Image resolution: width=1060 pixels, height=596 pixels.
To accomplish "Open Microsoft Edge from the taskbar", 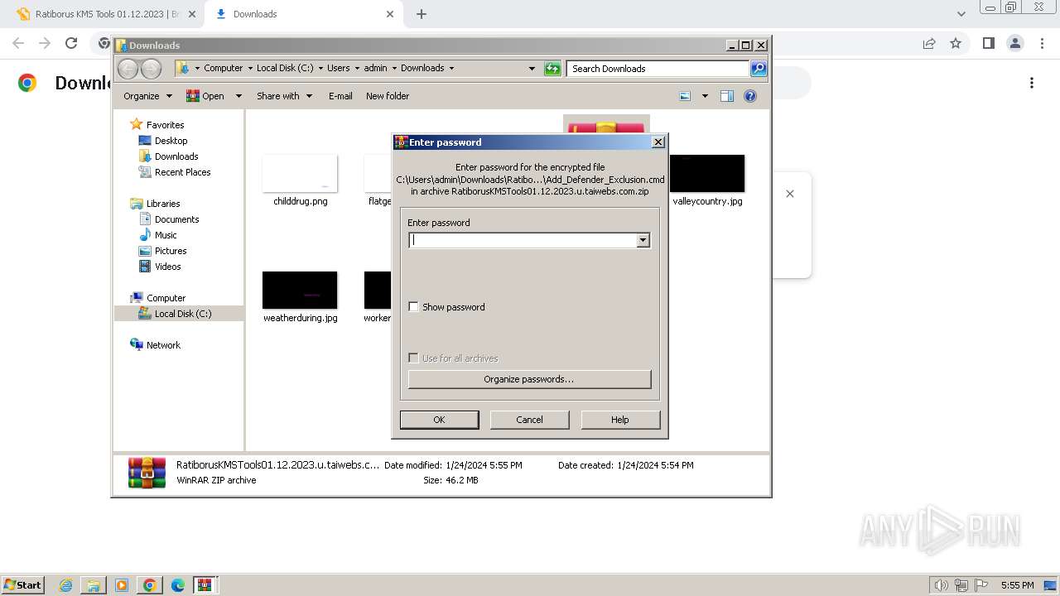I will pyautogui.click(x=178, y=585).
